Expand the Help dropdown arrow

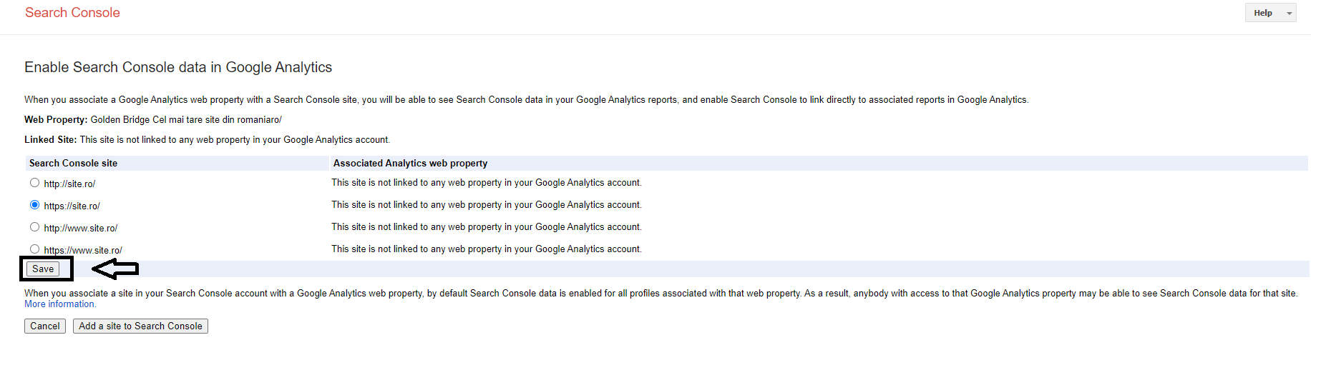point(1290,14)
